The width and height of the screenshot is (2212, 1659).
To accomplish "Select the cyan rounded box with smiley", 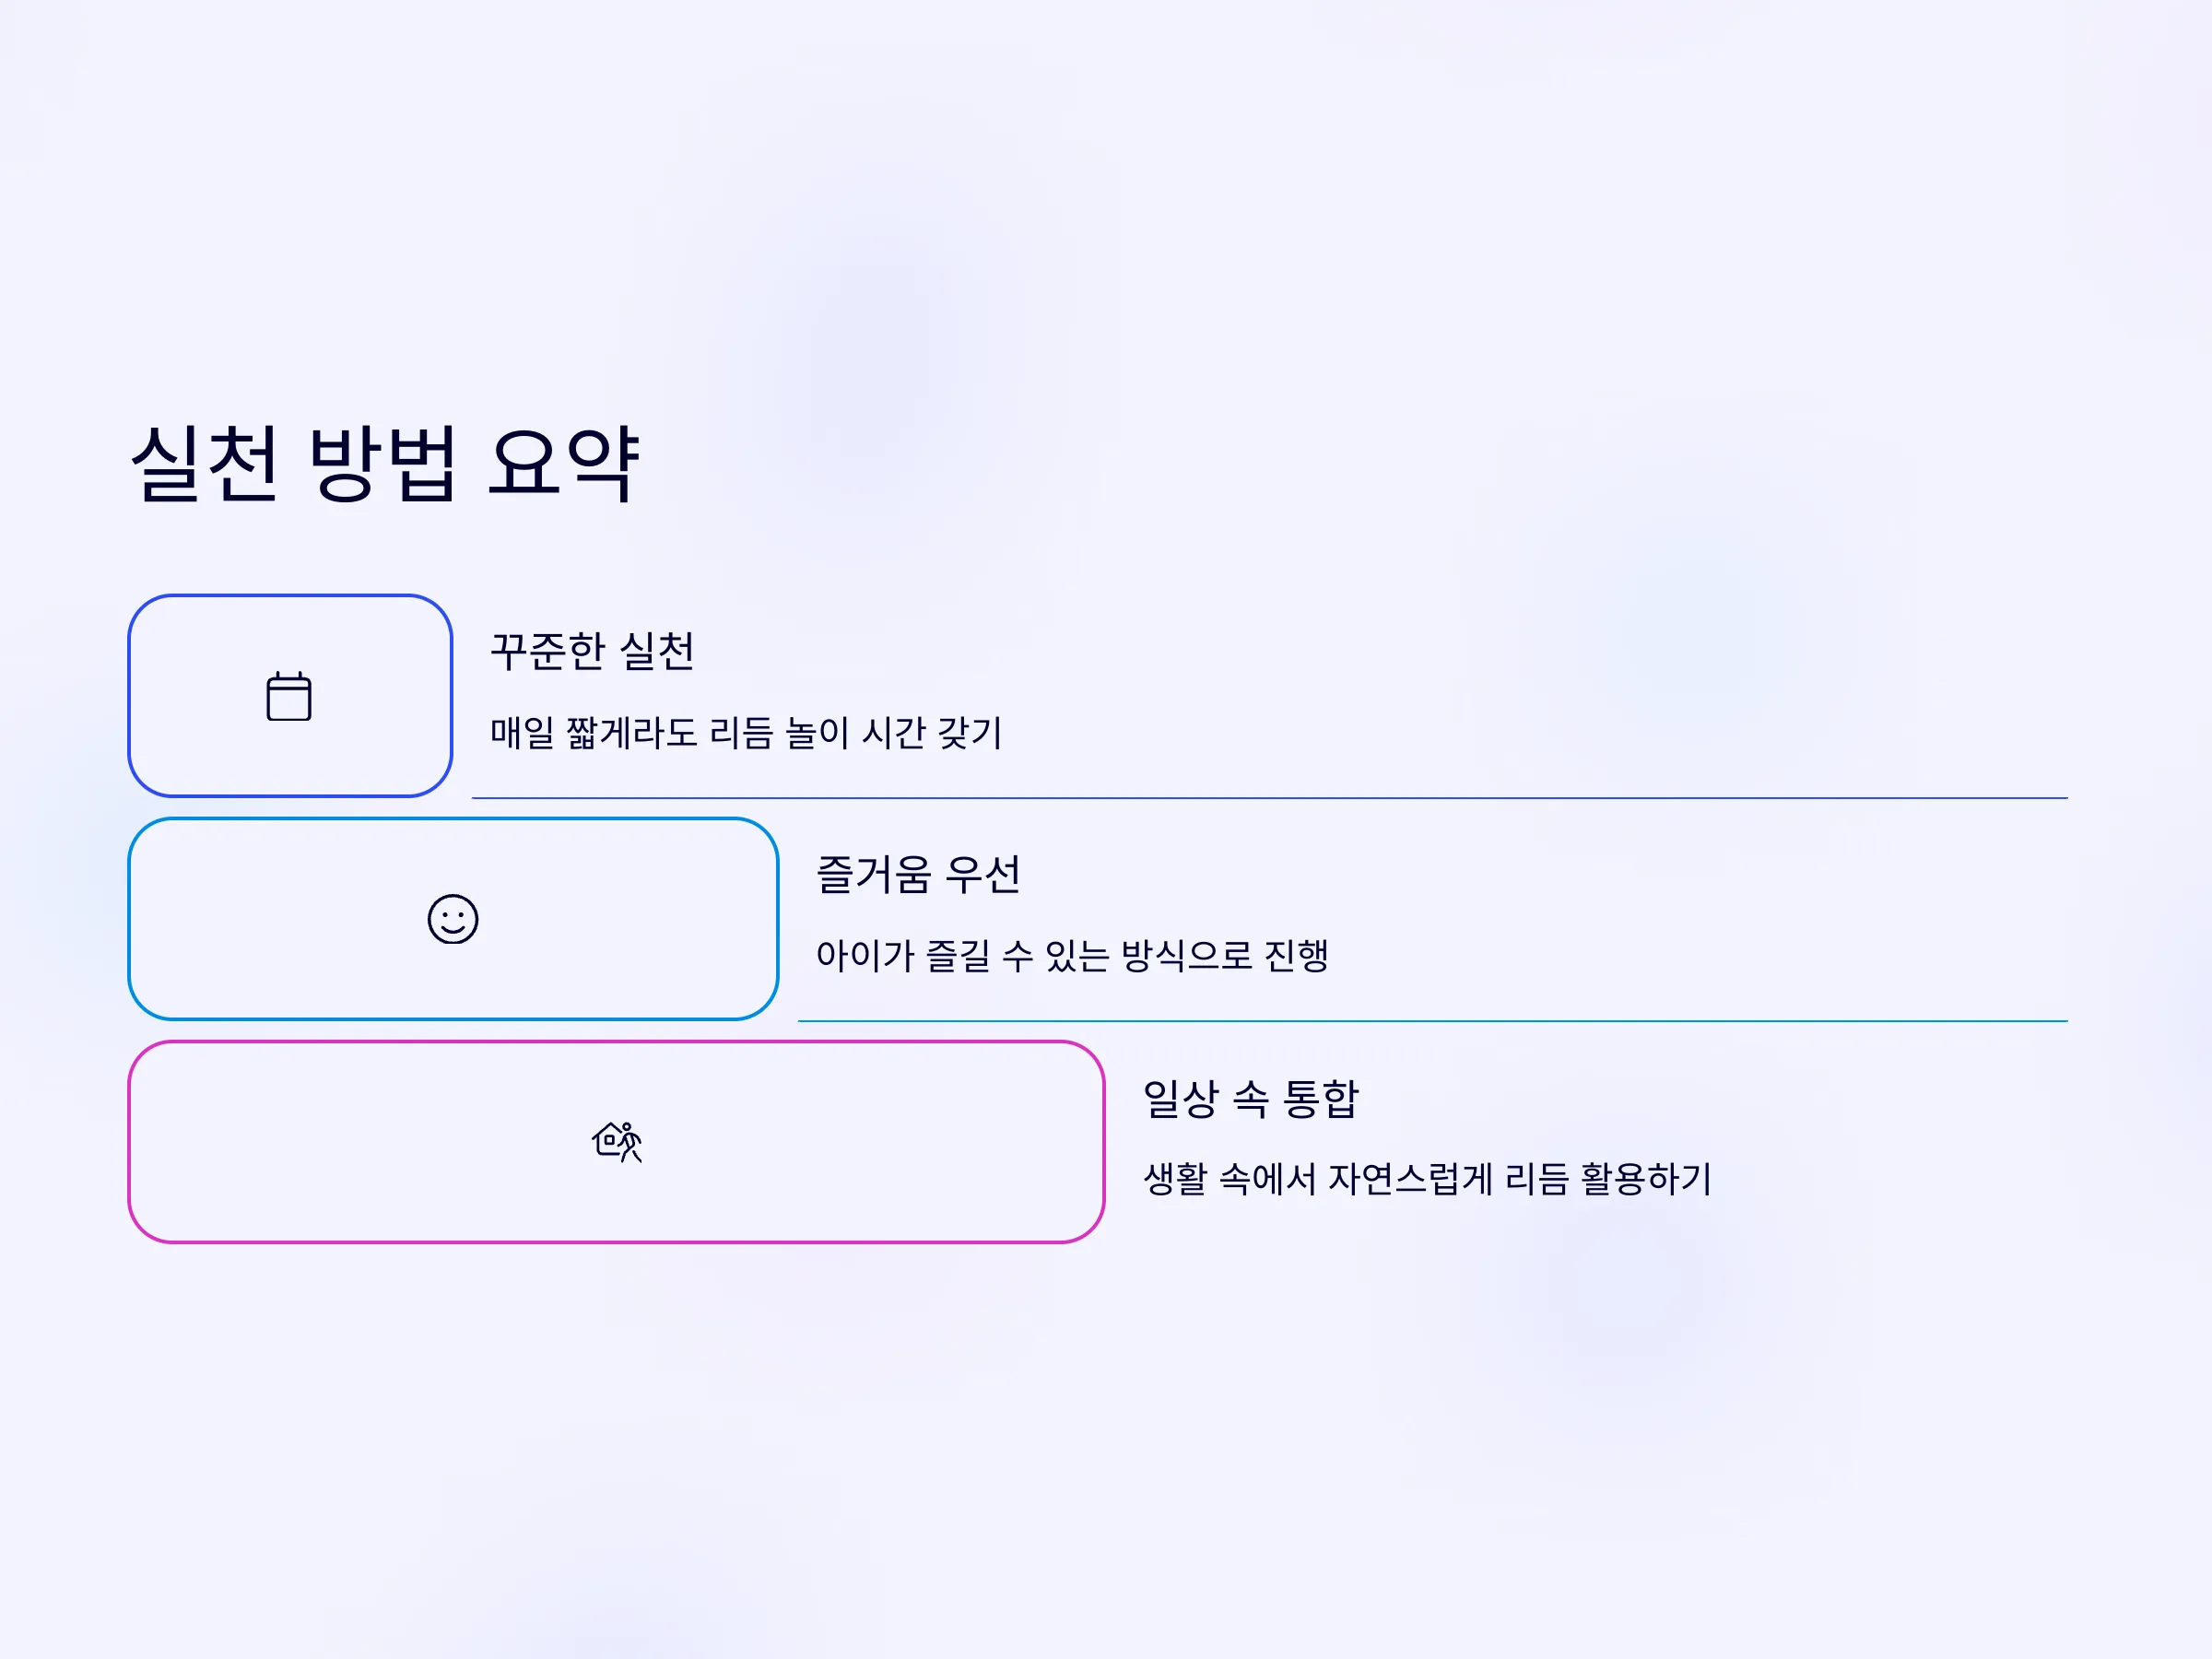I will 453,919.
